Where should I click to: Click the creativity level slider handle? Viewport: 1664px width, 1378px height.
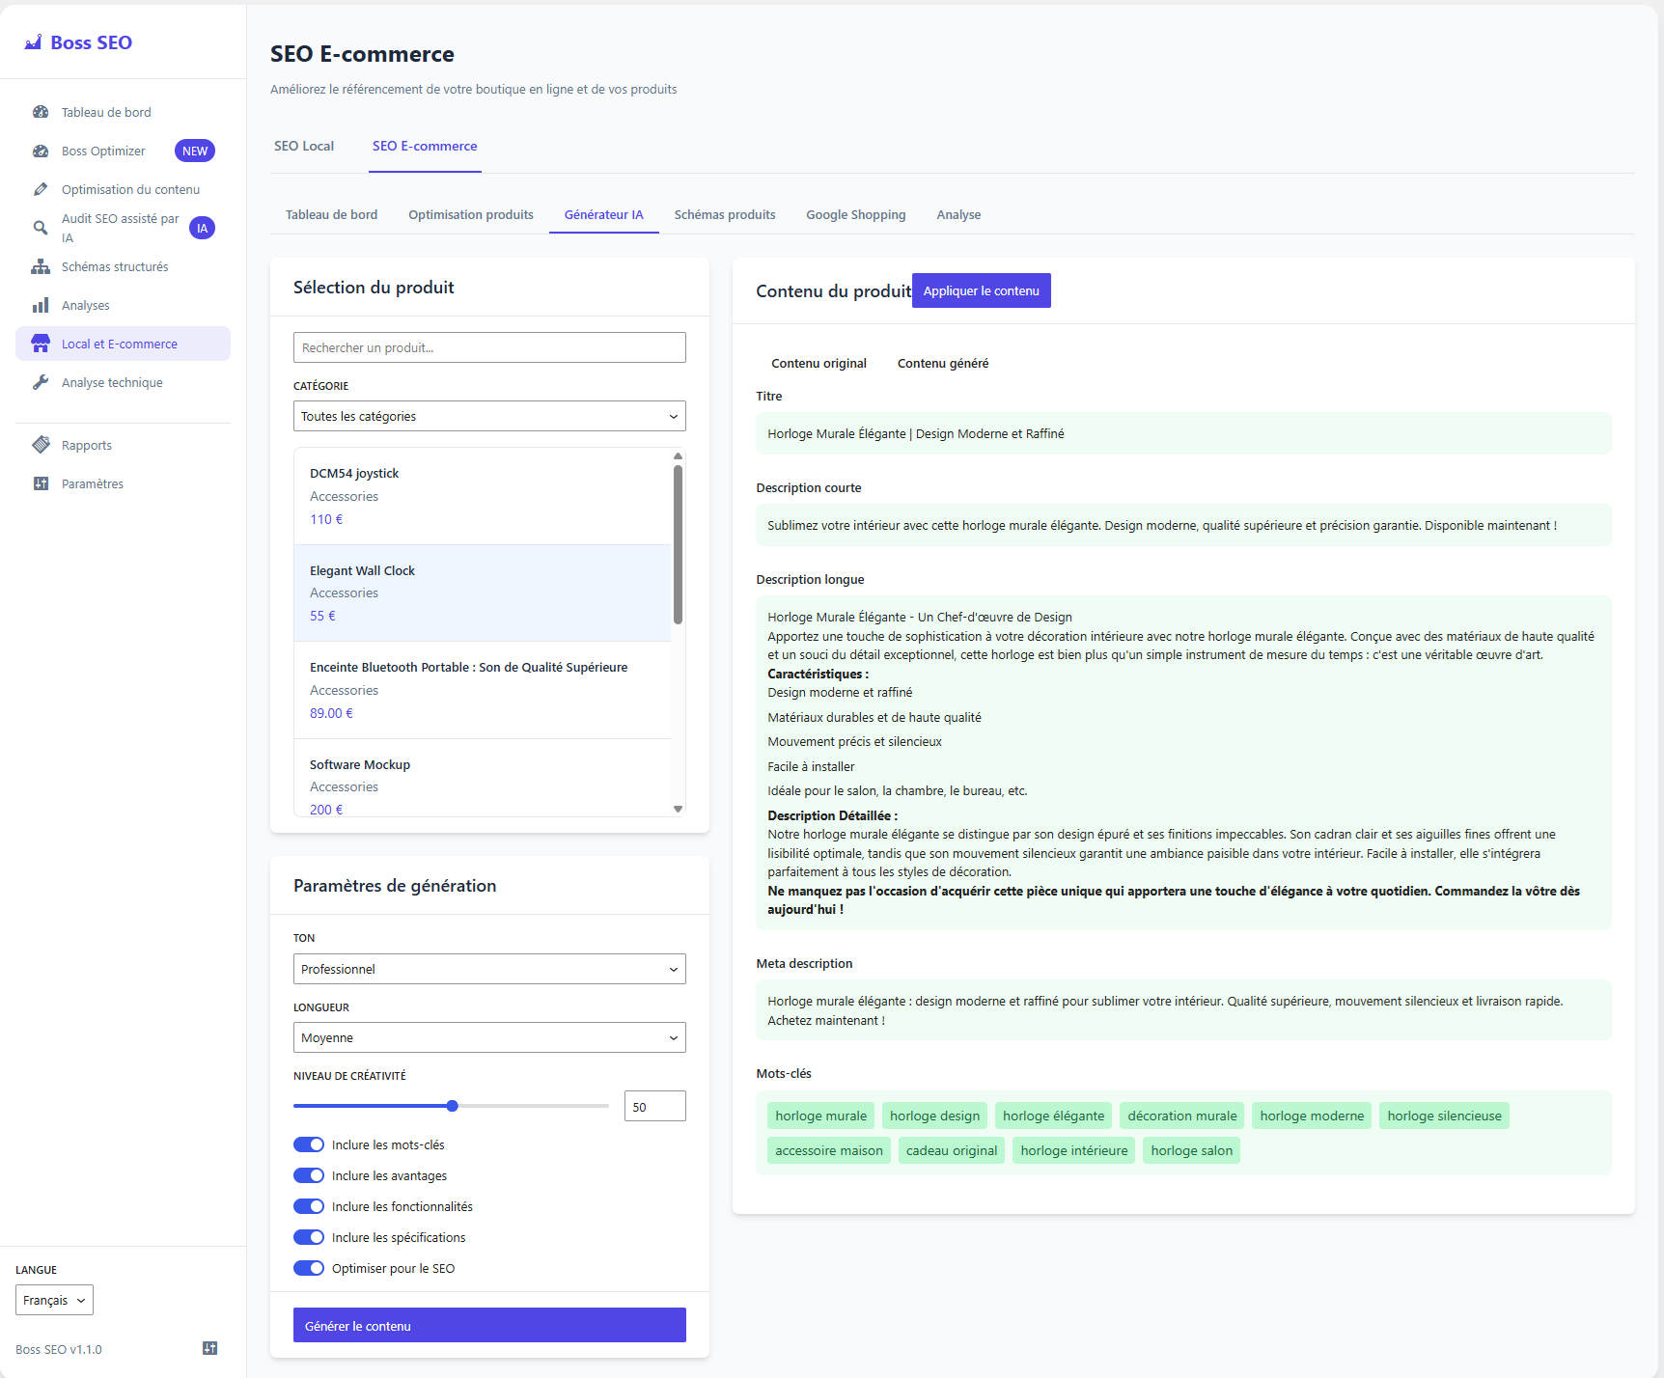click(x=452, y=1106)
